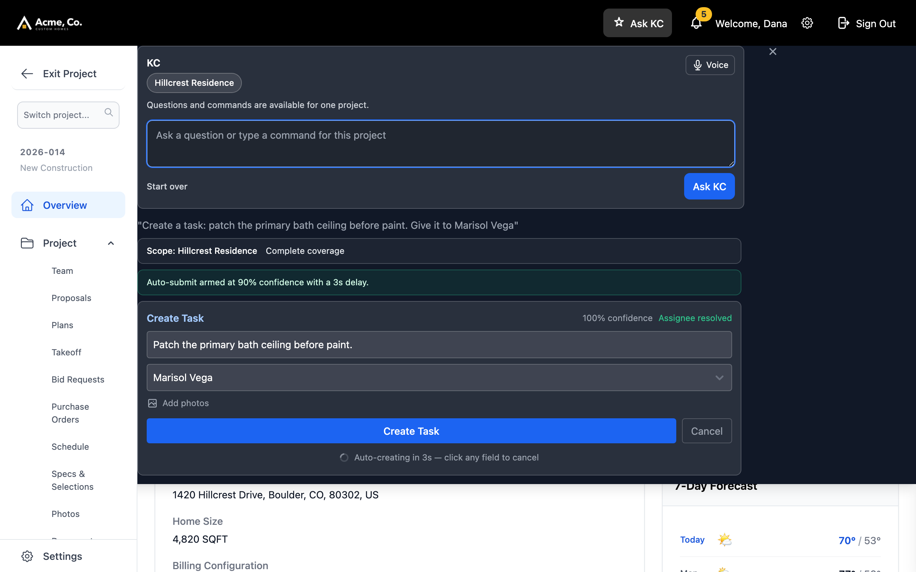Open the Schedule page
The width and height of the screenshot is (916, 572).
(70, 447)
